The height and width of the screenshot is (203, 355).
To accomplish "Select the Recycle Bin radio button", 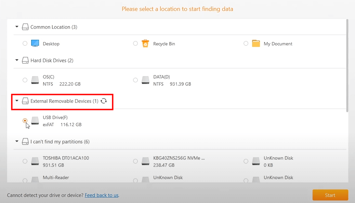I will [135, 43].
